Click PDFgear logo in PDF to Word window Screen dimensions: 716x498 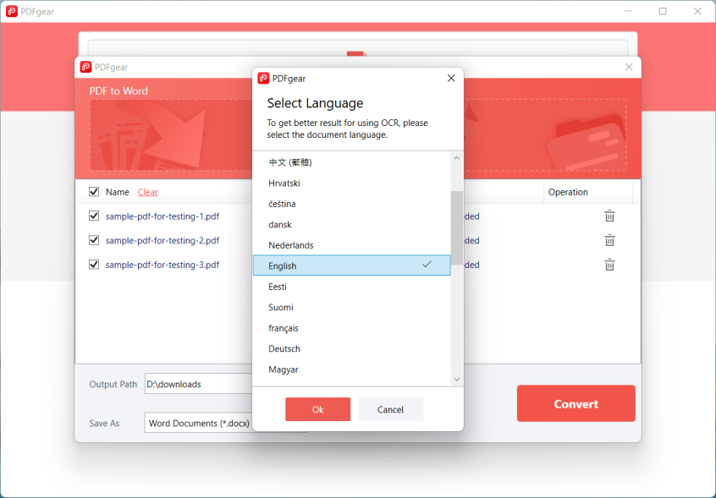[85, 67]
